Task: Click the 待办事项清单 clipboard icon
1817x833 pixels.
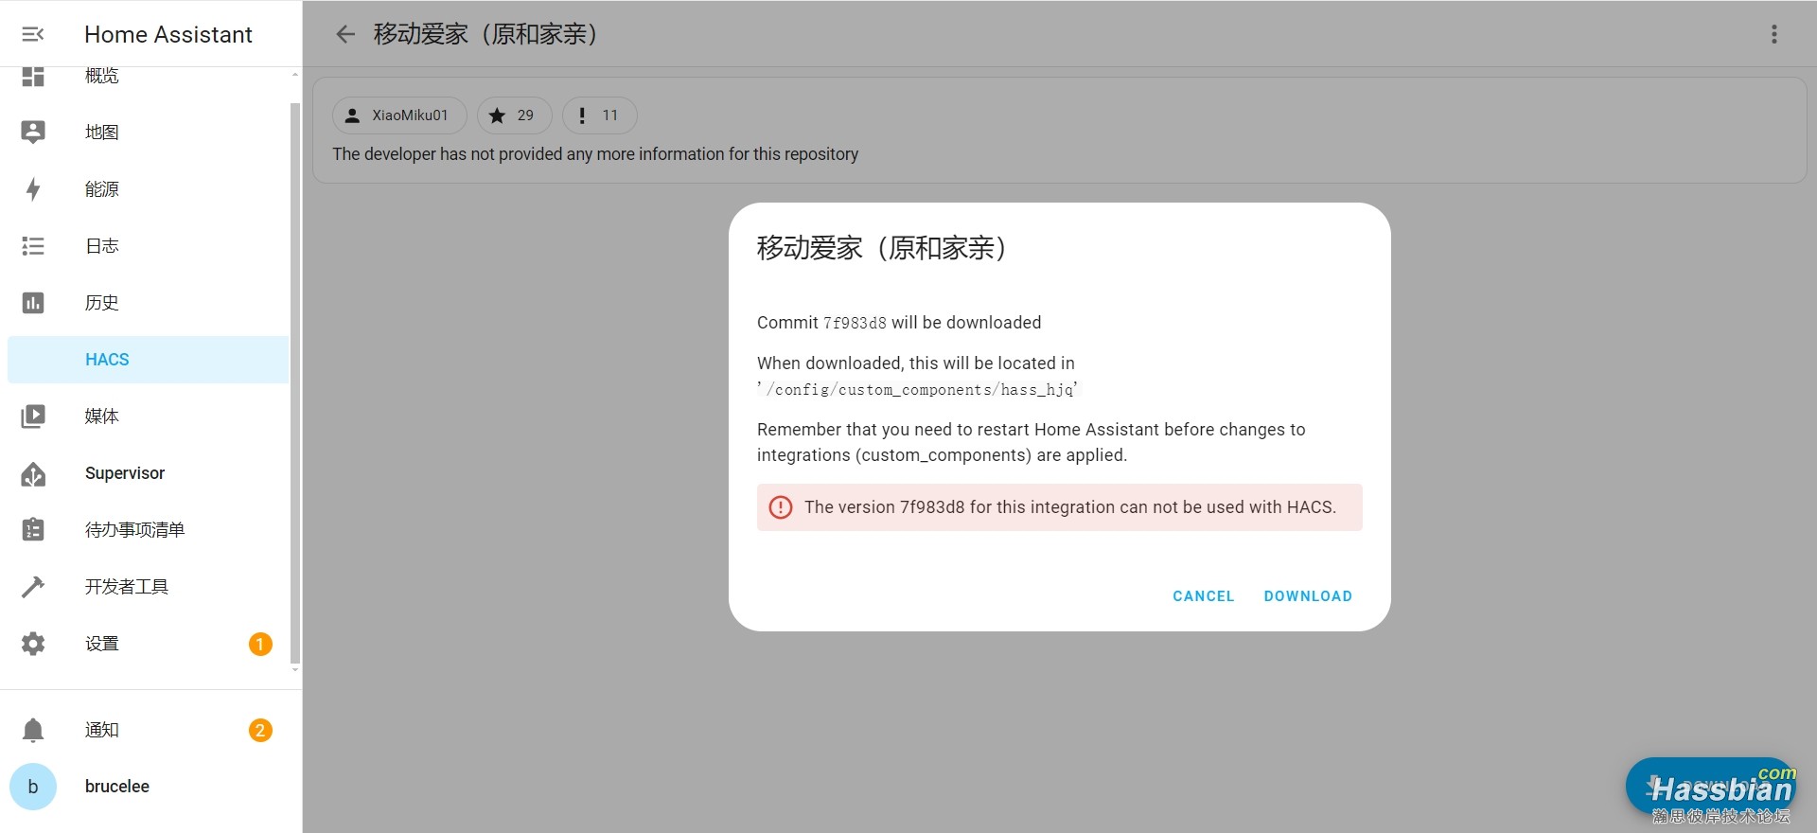Action: tap(33, 530)
